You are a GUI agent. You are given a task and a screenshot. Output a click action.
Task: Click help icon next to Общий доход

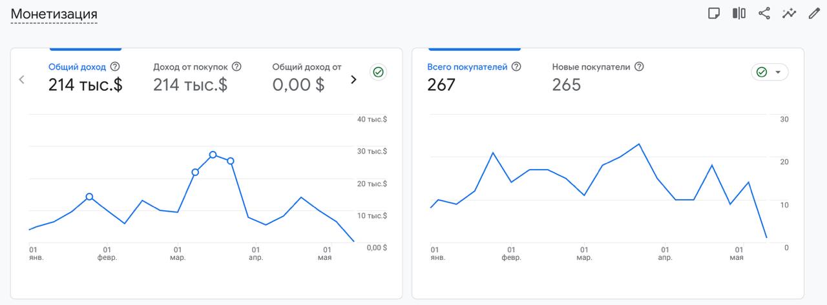pyautogui.click(x=115, y=66)
